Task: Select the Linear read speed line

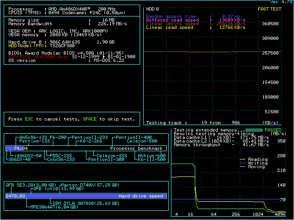Action: click(196, 27)
